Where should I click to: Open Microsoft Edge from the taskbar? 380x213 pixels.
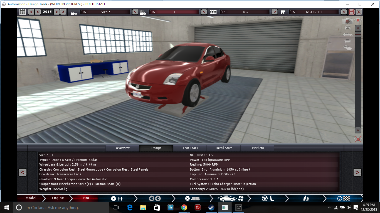pyautogui.click(x=130, y=207)
